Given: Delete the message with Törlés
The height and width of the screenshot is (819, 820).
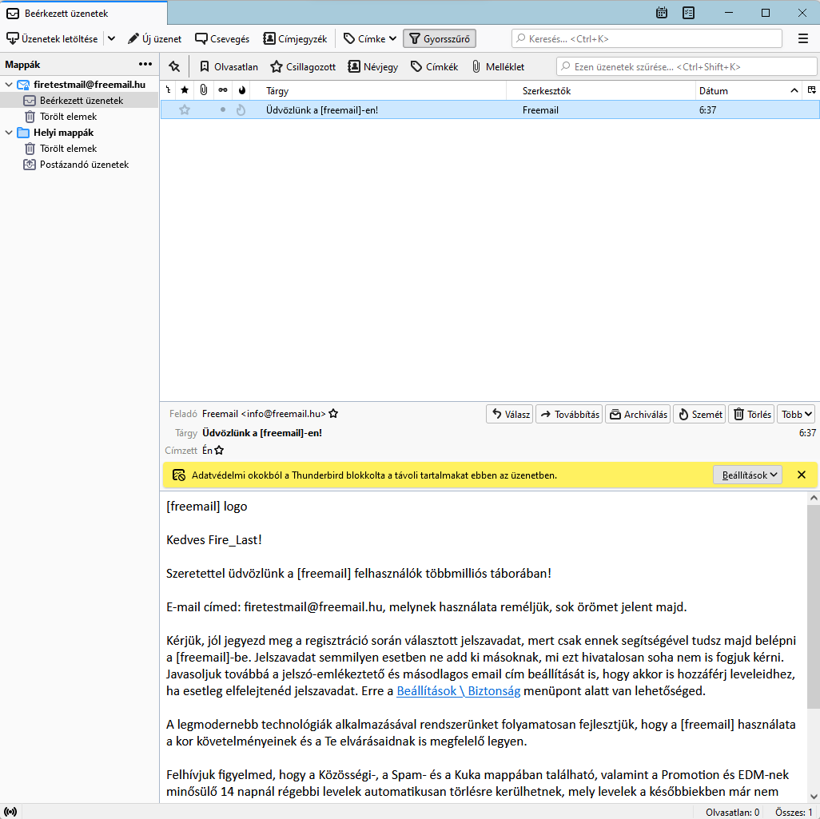Looking at the screenshot, I should [x=751, y=414].
